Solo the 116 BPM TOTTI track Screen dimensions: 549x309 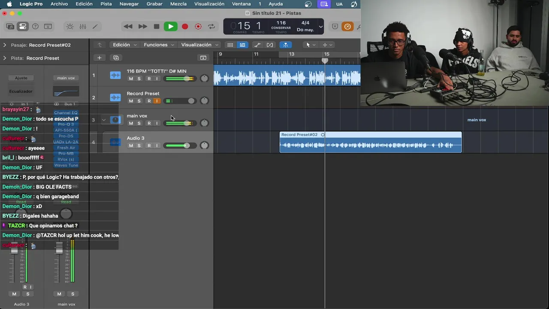[139, 79]
